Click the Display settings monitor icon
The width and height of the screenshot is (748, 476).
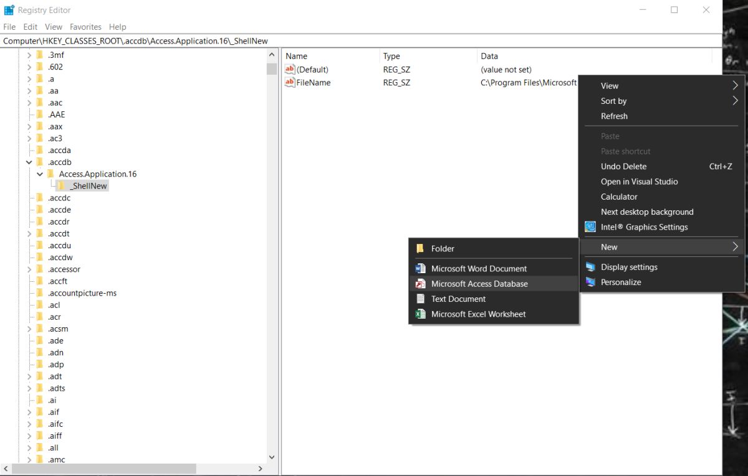coord(590,267)
